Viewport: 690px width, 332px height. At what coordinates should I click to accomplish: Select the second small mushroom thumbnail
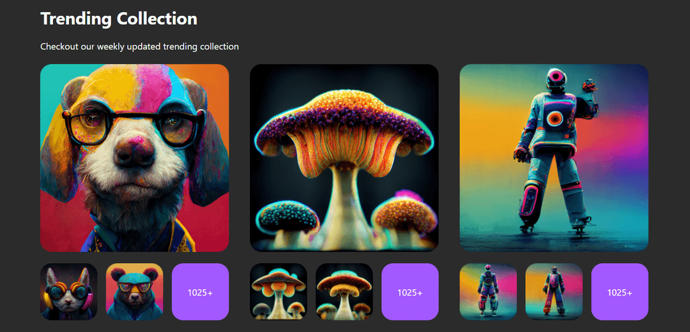[344, 292]
